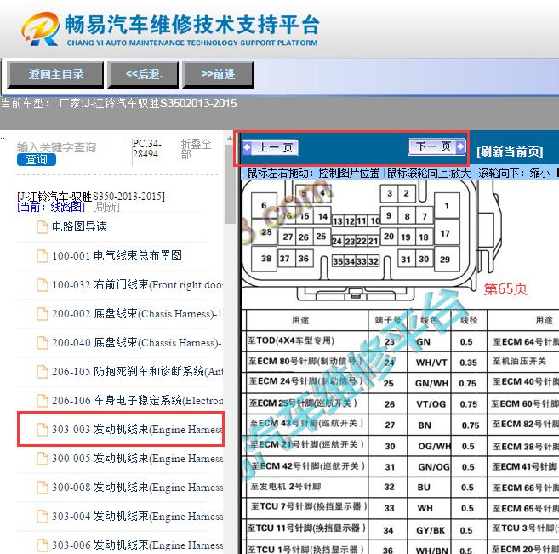Viewport: 559px width, 554px height.
Task: Click the sidebar scrollbar up arrow
Action: (230, 139)
